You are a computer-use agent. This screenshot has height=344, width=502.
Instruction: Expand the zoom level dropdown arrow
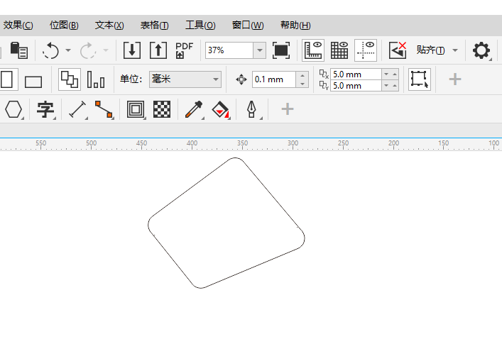pyautogui.click(x=260, y=50)
